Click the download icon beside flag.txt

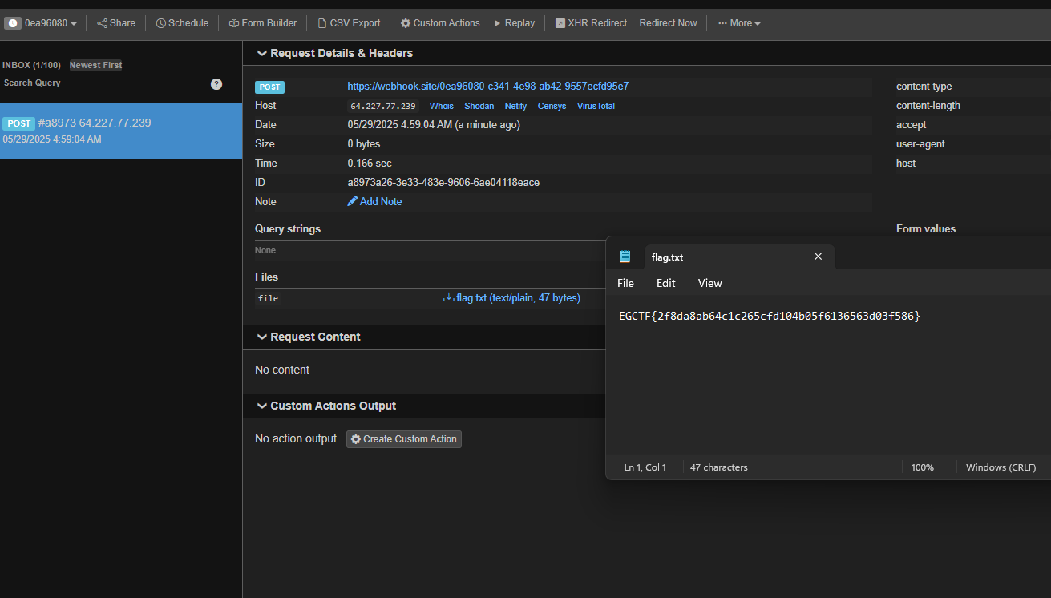[x=449, y=297]
